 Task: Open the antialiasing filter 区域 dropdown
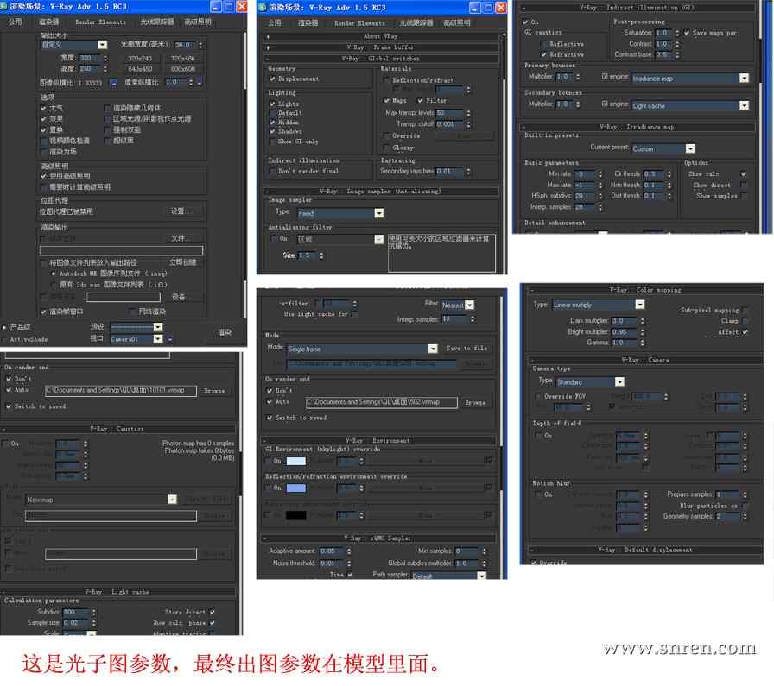tap(379, 239)
